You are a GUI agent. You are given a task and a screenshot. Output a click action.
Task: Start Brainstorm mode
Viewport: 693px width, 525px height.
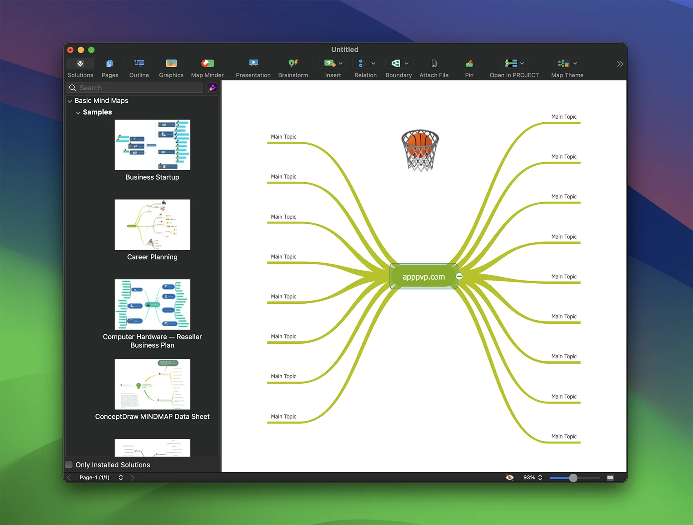293,64
